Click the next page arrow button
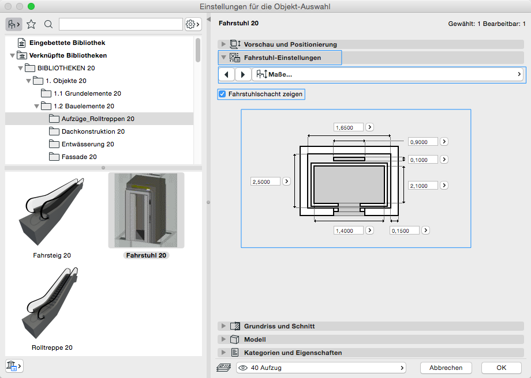The width and height of the screenshot is (531, 378). click(243, 74)
